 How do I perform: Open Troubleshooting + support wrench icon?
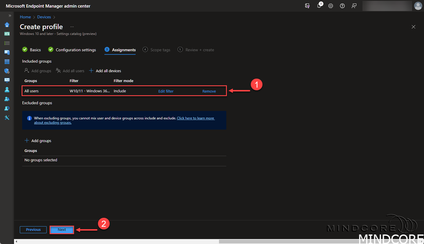pyautogui.click(x=7, y=117)
